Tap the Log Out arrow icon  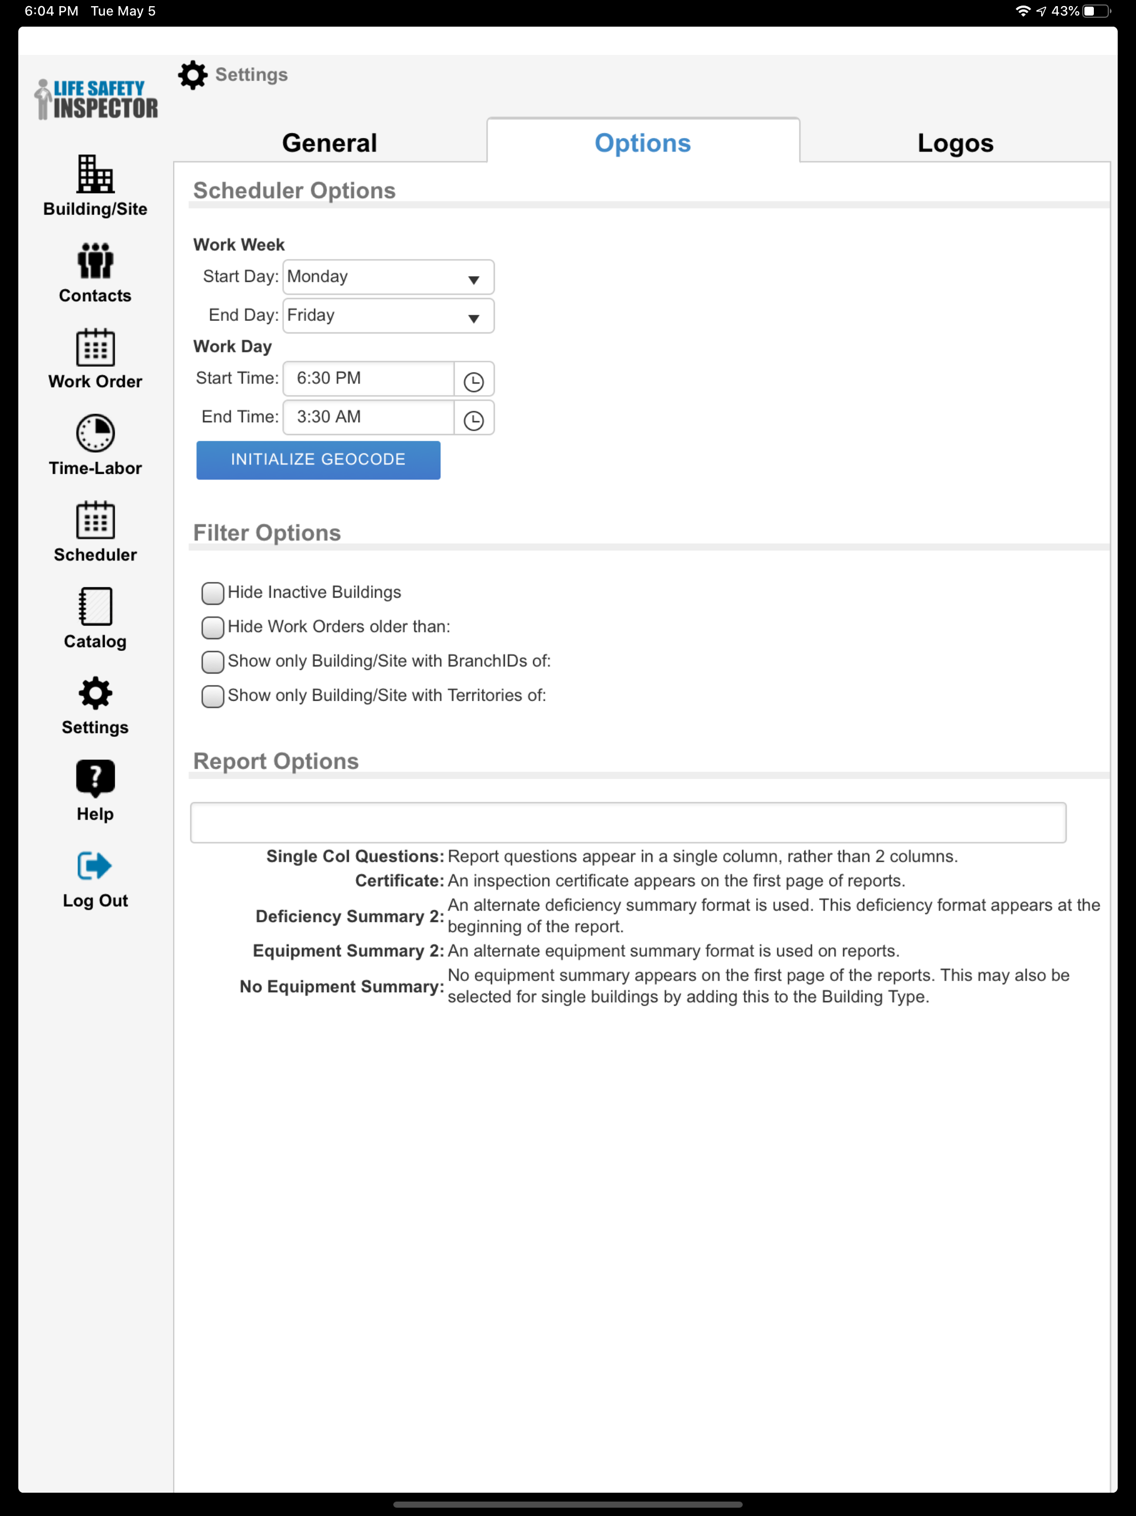(94, 866)
